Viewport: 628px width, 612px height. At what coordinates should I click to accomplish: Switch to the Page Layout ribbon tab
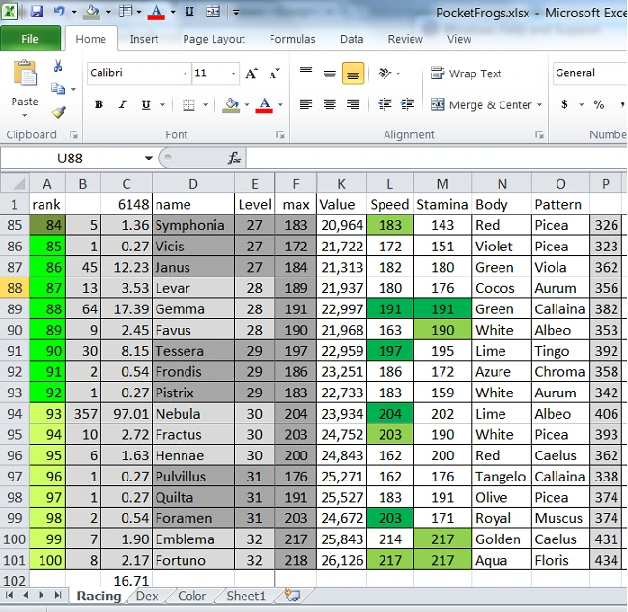(x=214, y=39)
